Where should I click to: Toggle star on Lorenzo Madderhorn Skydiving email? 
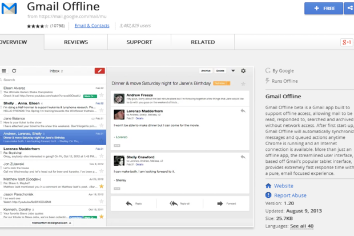pos(102,156)
